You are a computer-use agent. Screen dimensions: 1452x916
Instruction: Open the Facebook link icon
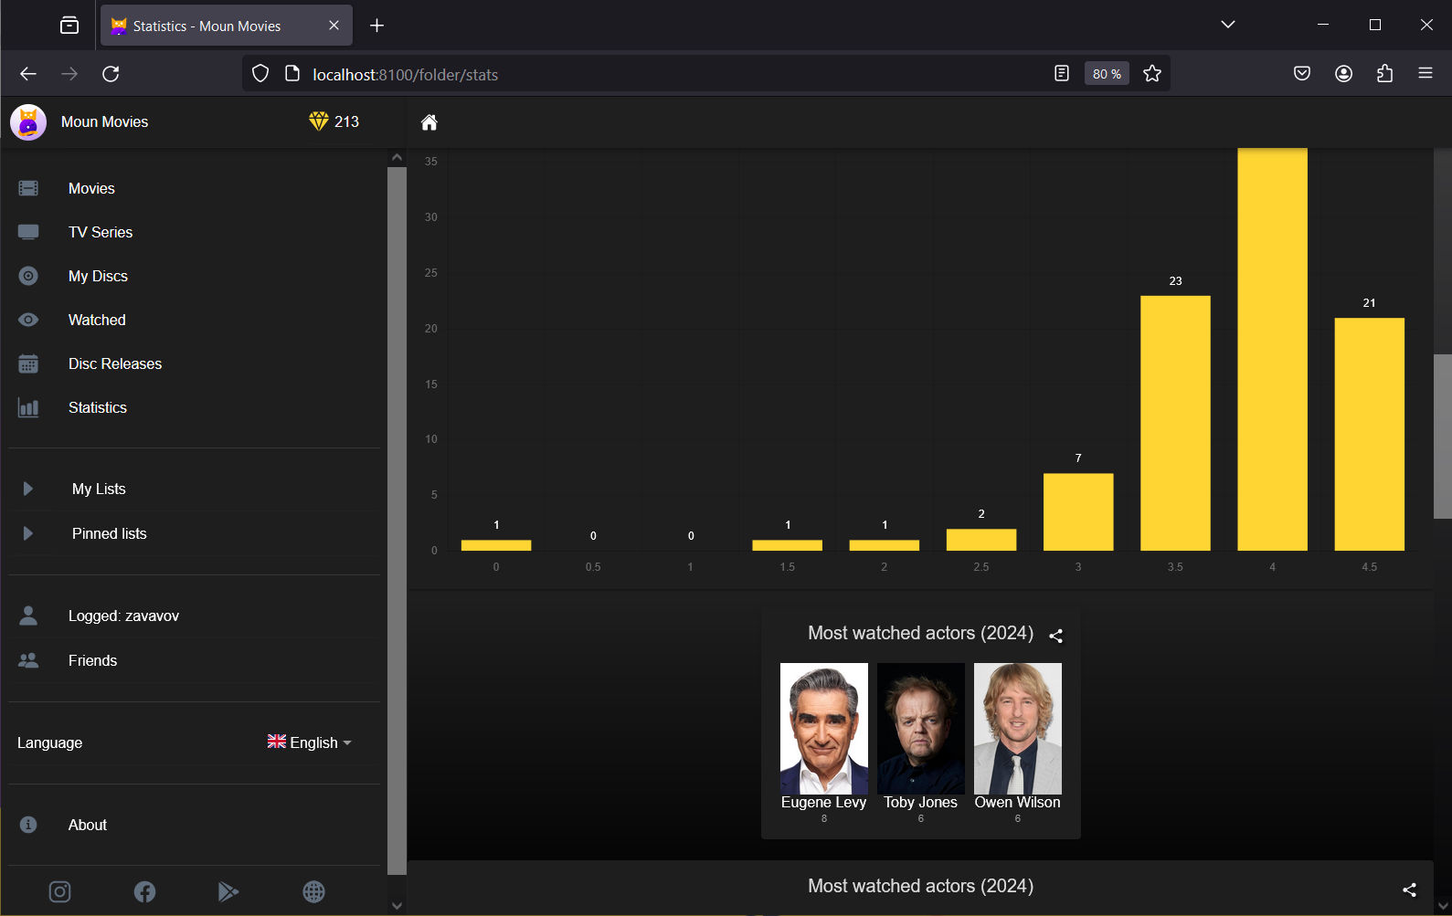(144, 891)
